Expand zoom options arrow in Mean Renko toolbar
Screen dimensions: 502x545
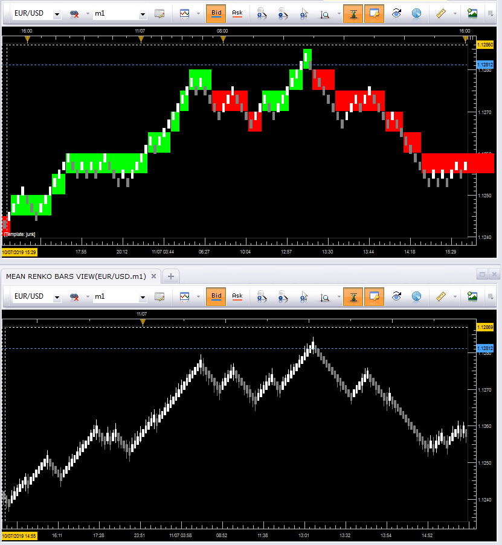coord(339,297)
